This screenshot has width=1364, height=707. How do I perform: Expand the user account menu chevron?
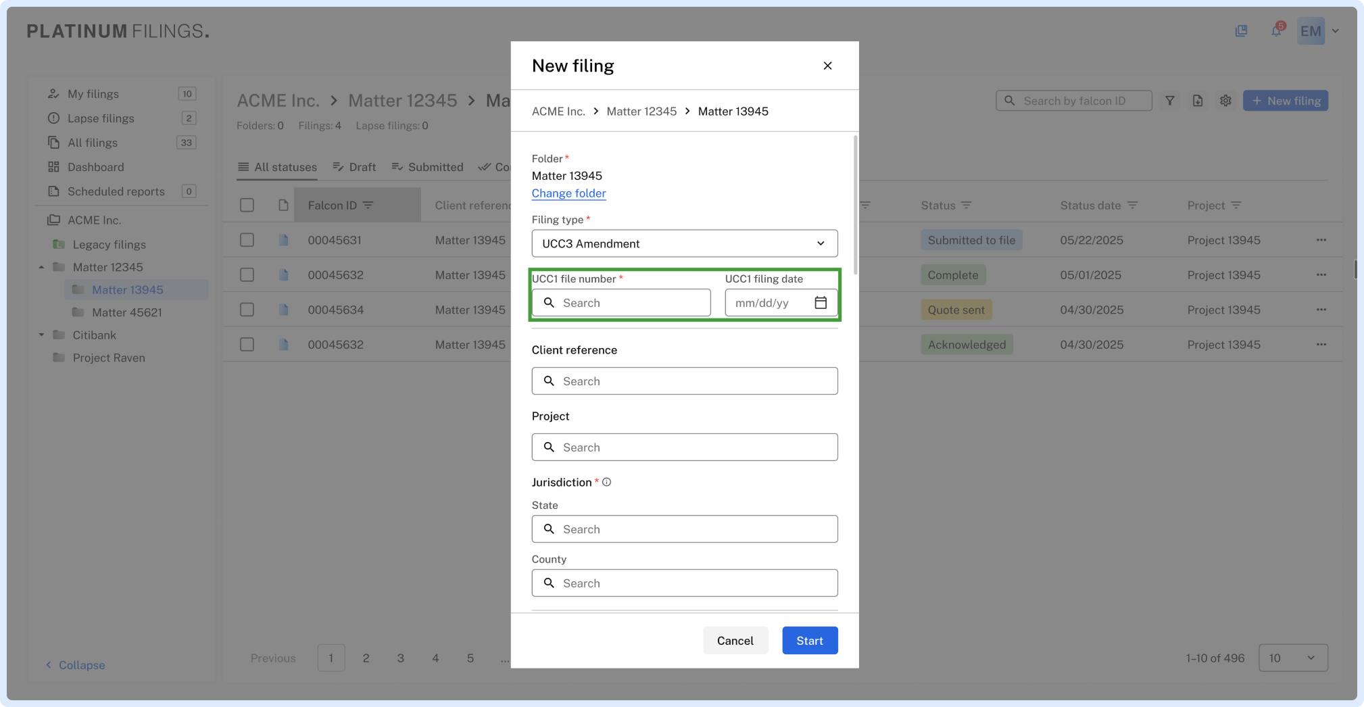click(1336, 31)
